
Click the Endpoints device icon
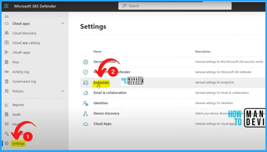click(85, 83)
